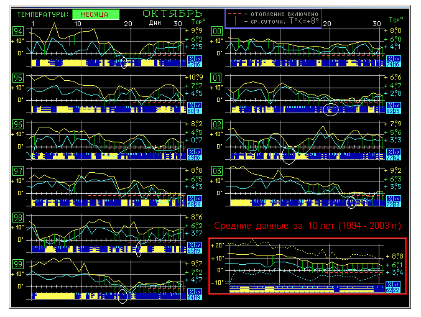Click the precipitation icon in the 97 chart
The height and width of the screenshot is (317, 421).
tap(198, 198)
